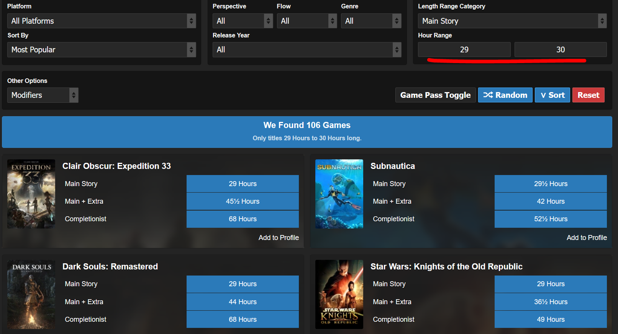This screenshot has width=618, height=334.
Task: Open Clair Obscur: Expedition 33 cover art
Action: 31,194
